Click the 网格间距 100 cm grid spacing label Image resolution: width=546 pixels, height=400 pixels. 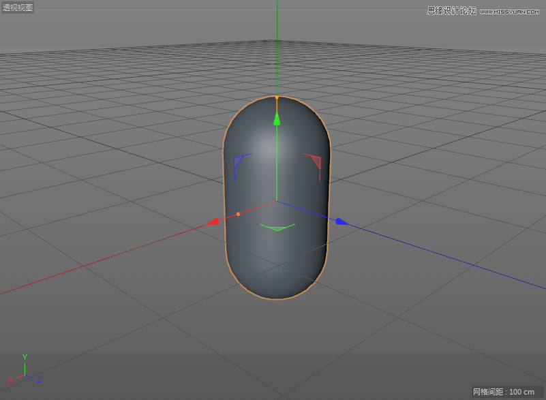coord(504,392)
